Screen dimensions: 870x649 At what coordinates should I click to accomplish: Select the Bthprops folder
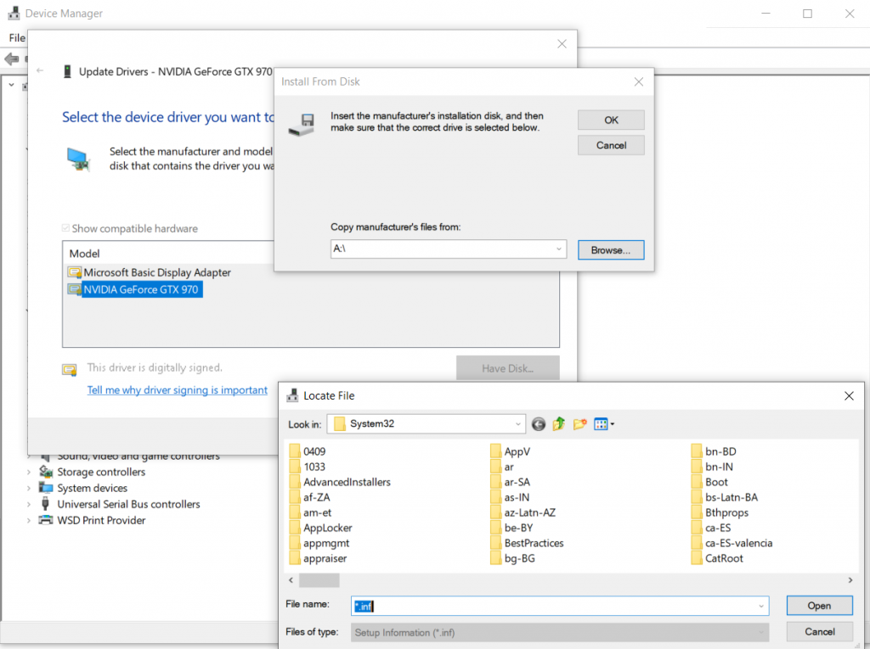pyautogui.click(x=720, y=512)
